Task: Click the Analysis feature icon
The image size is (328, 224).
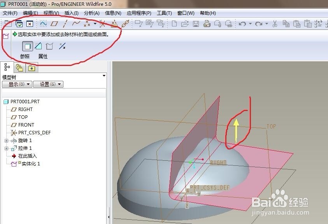Action: (x=114, y=24)
